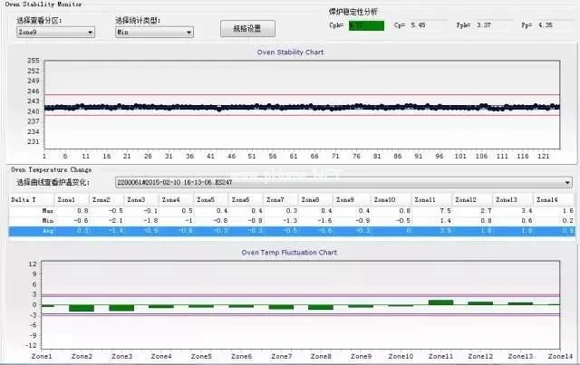Screen dimensions: 580x365
Task: Select the 2200061#2015-02-10 curve combo box
Action: [x=343, y=182]
